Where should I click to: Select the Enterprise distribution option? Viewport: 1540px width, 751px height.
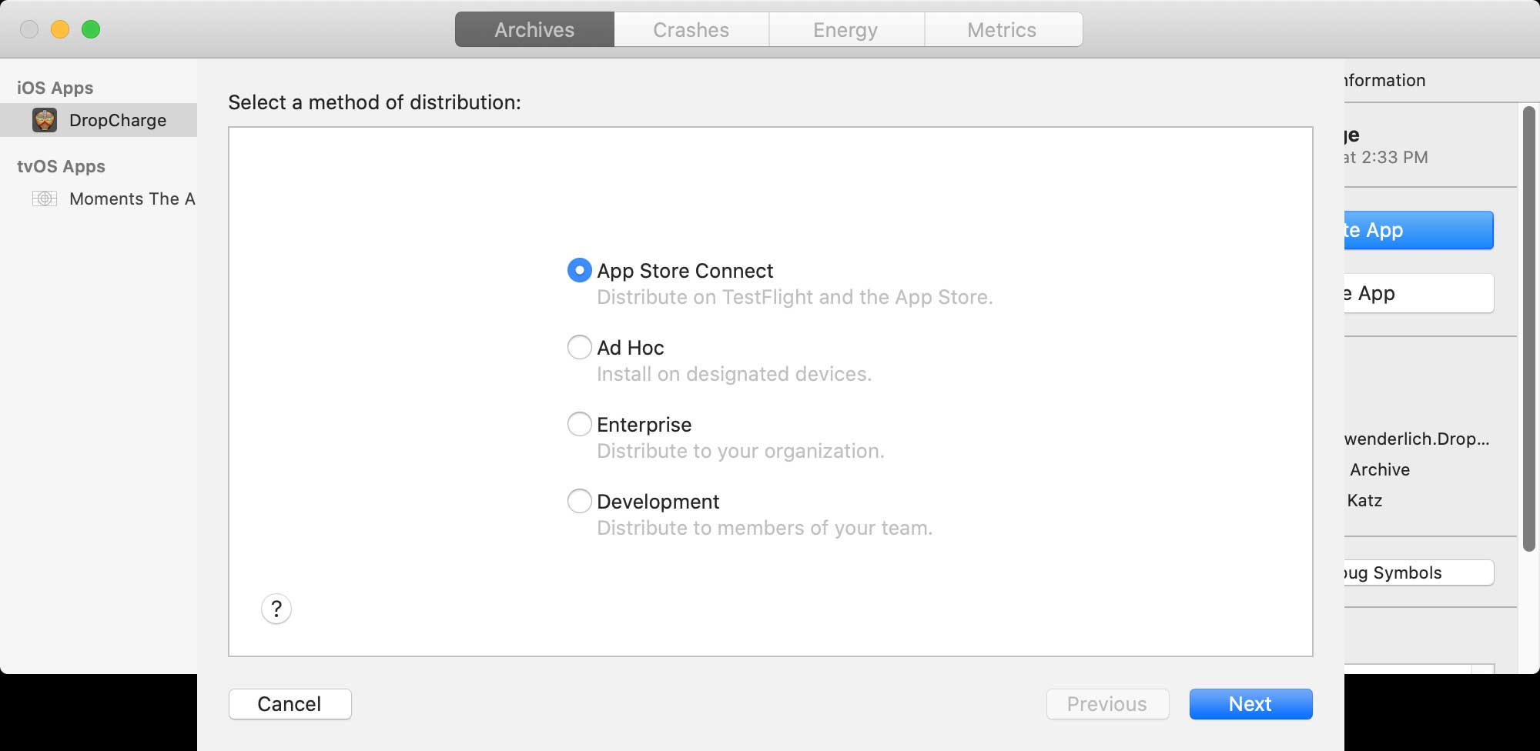pos(579,424)
